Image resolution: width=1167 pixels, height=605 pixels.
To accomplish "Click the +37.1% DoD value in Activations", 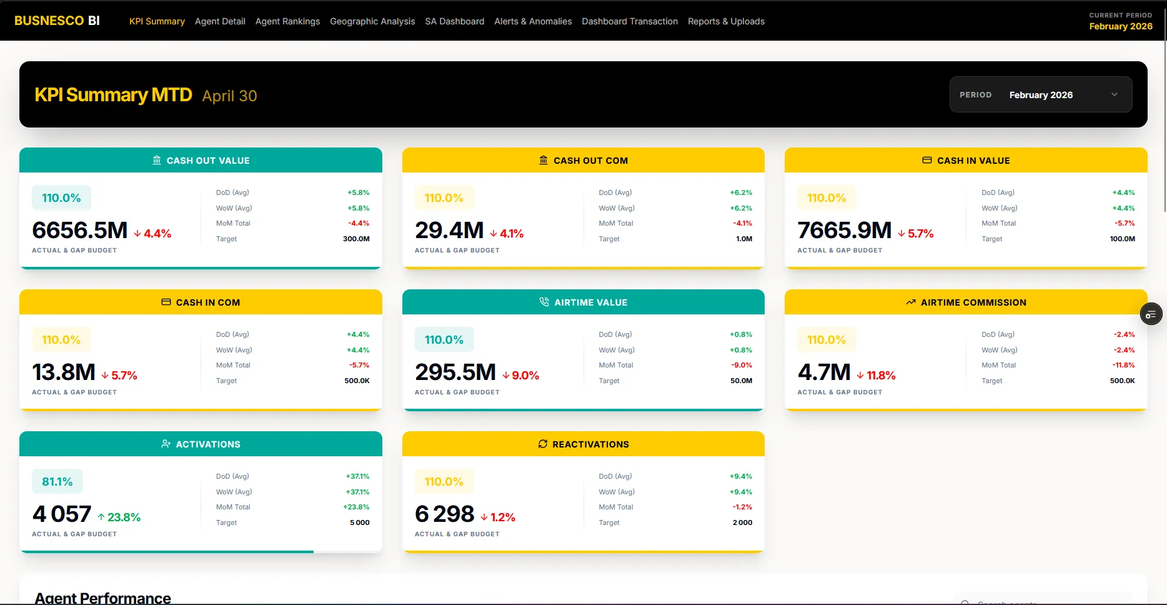I will click(357, 476).
